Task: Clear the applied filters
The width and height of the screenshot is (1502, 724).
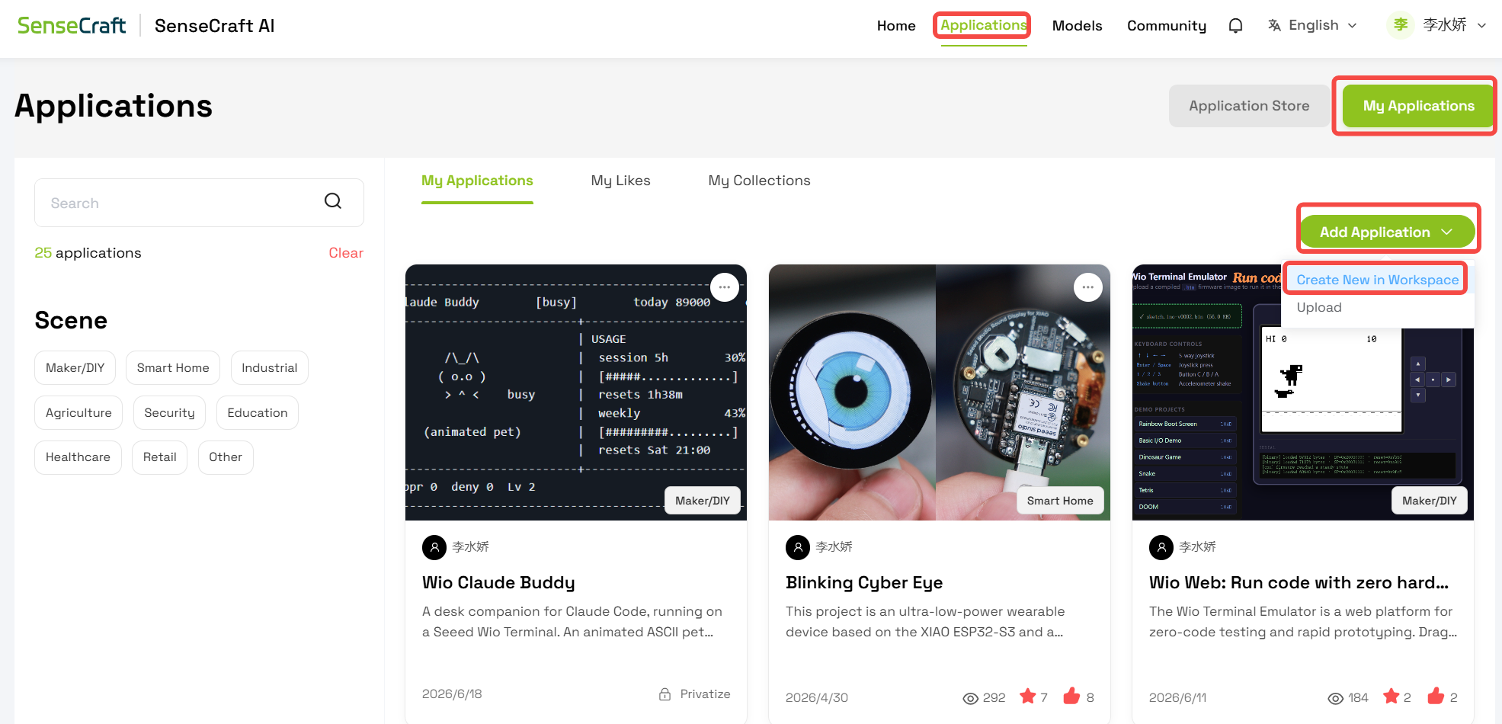Action: 346,253
